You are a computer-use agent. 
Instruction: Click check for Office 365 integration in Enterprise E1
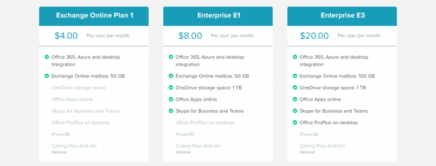tap(171, 57)
